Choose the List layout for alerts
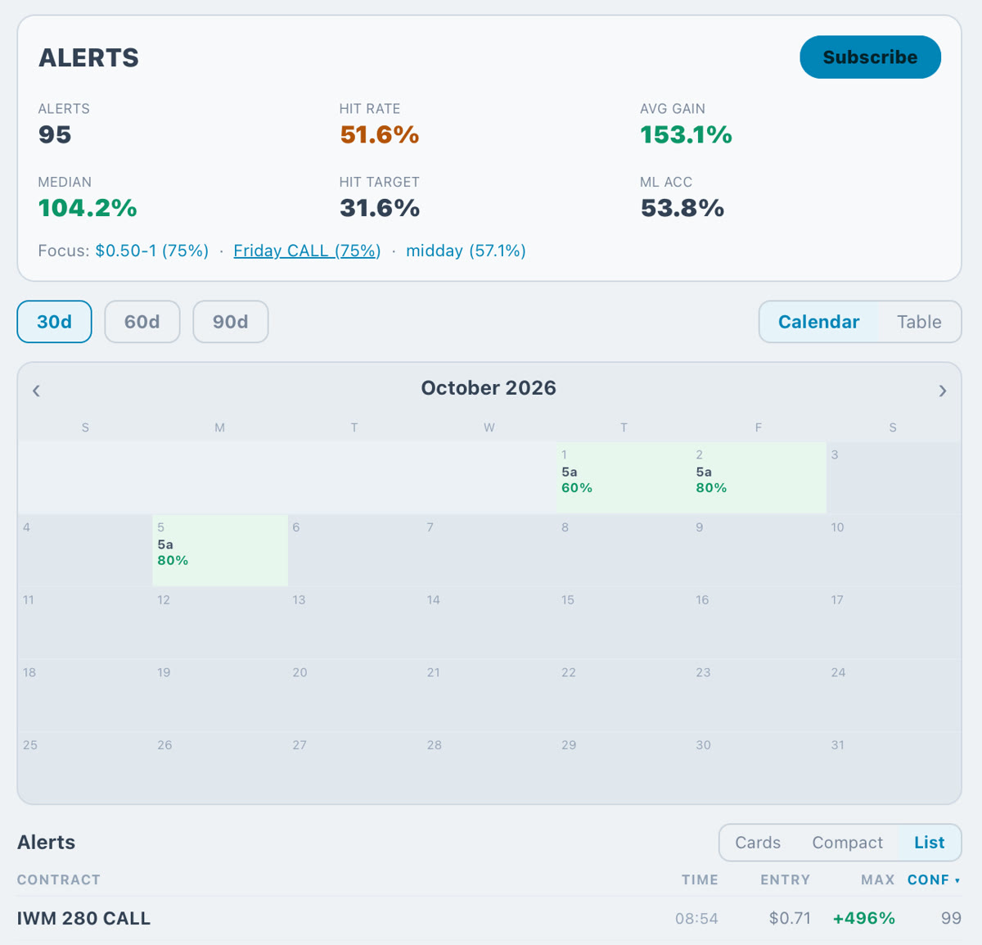This screenshot has height=945, width=982. coord(930,843)
